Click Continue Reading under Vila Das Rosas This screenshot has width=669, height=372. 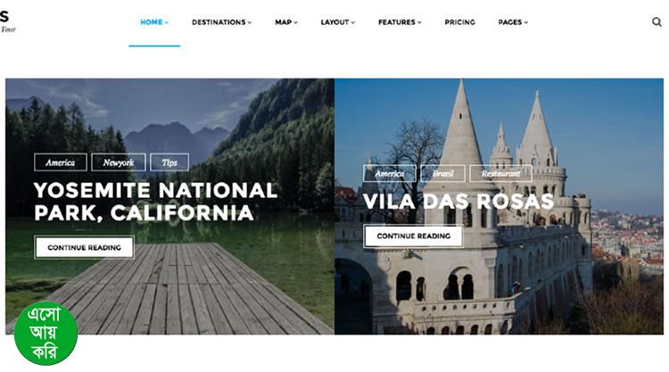(x=413, y=236)
